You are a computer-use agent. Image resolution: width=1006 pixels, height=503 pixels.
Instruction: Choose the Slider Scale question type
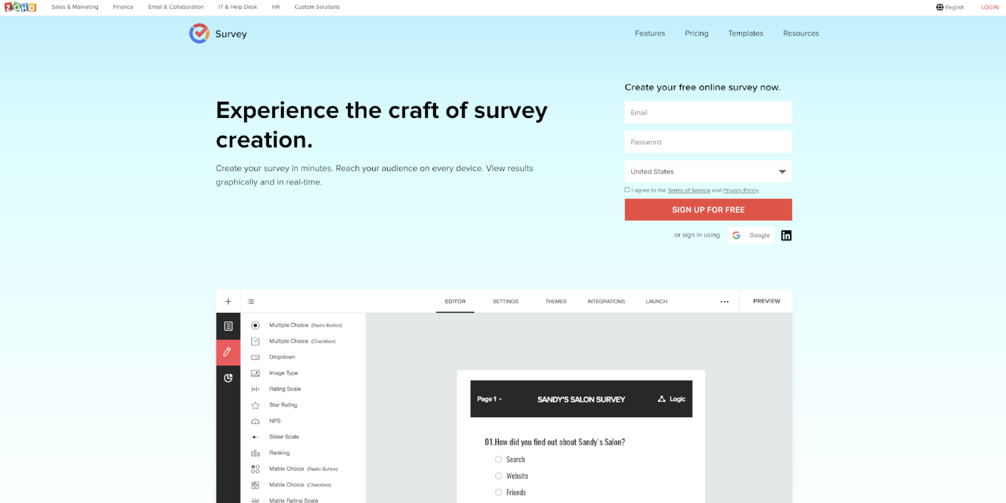point(284,437)
